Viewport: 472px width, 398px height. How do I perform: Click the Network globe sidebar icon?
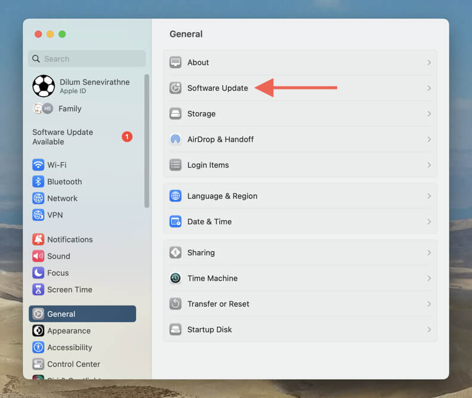pyautogui.click(x=38, y=198)
